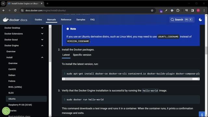The image size is (208, 117).
Task: Switch to the Specific version tab
Action: point(82,55)
